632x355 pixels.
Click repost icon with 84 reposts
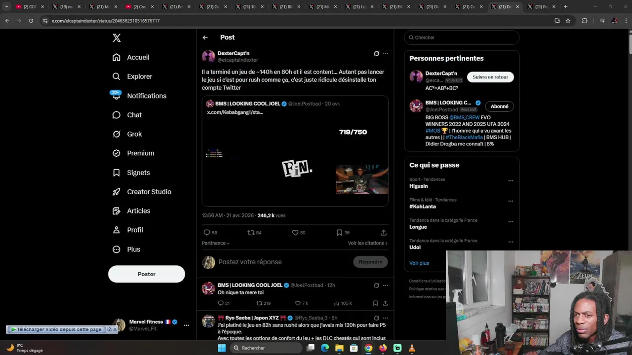coord(254,233)
